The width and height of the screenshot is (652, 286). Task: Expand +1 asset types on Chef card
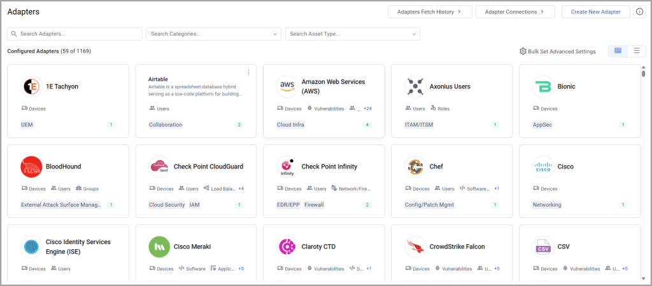coord(497,189)
